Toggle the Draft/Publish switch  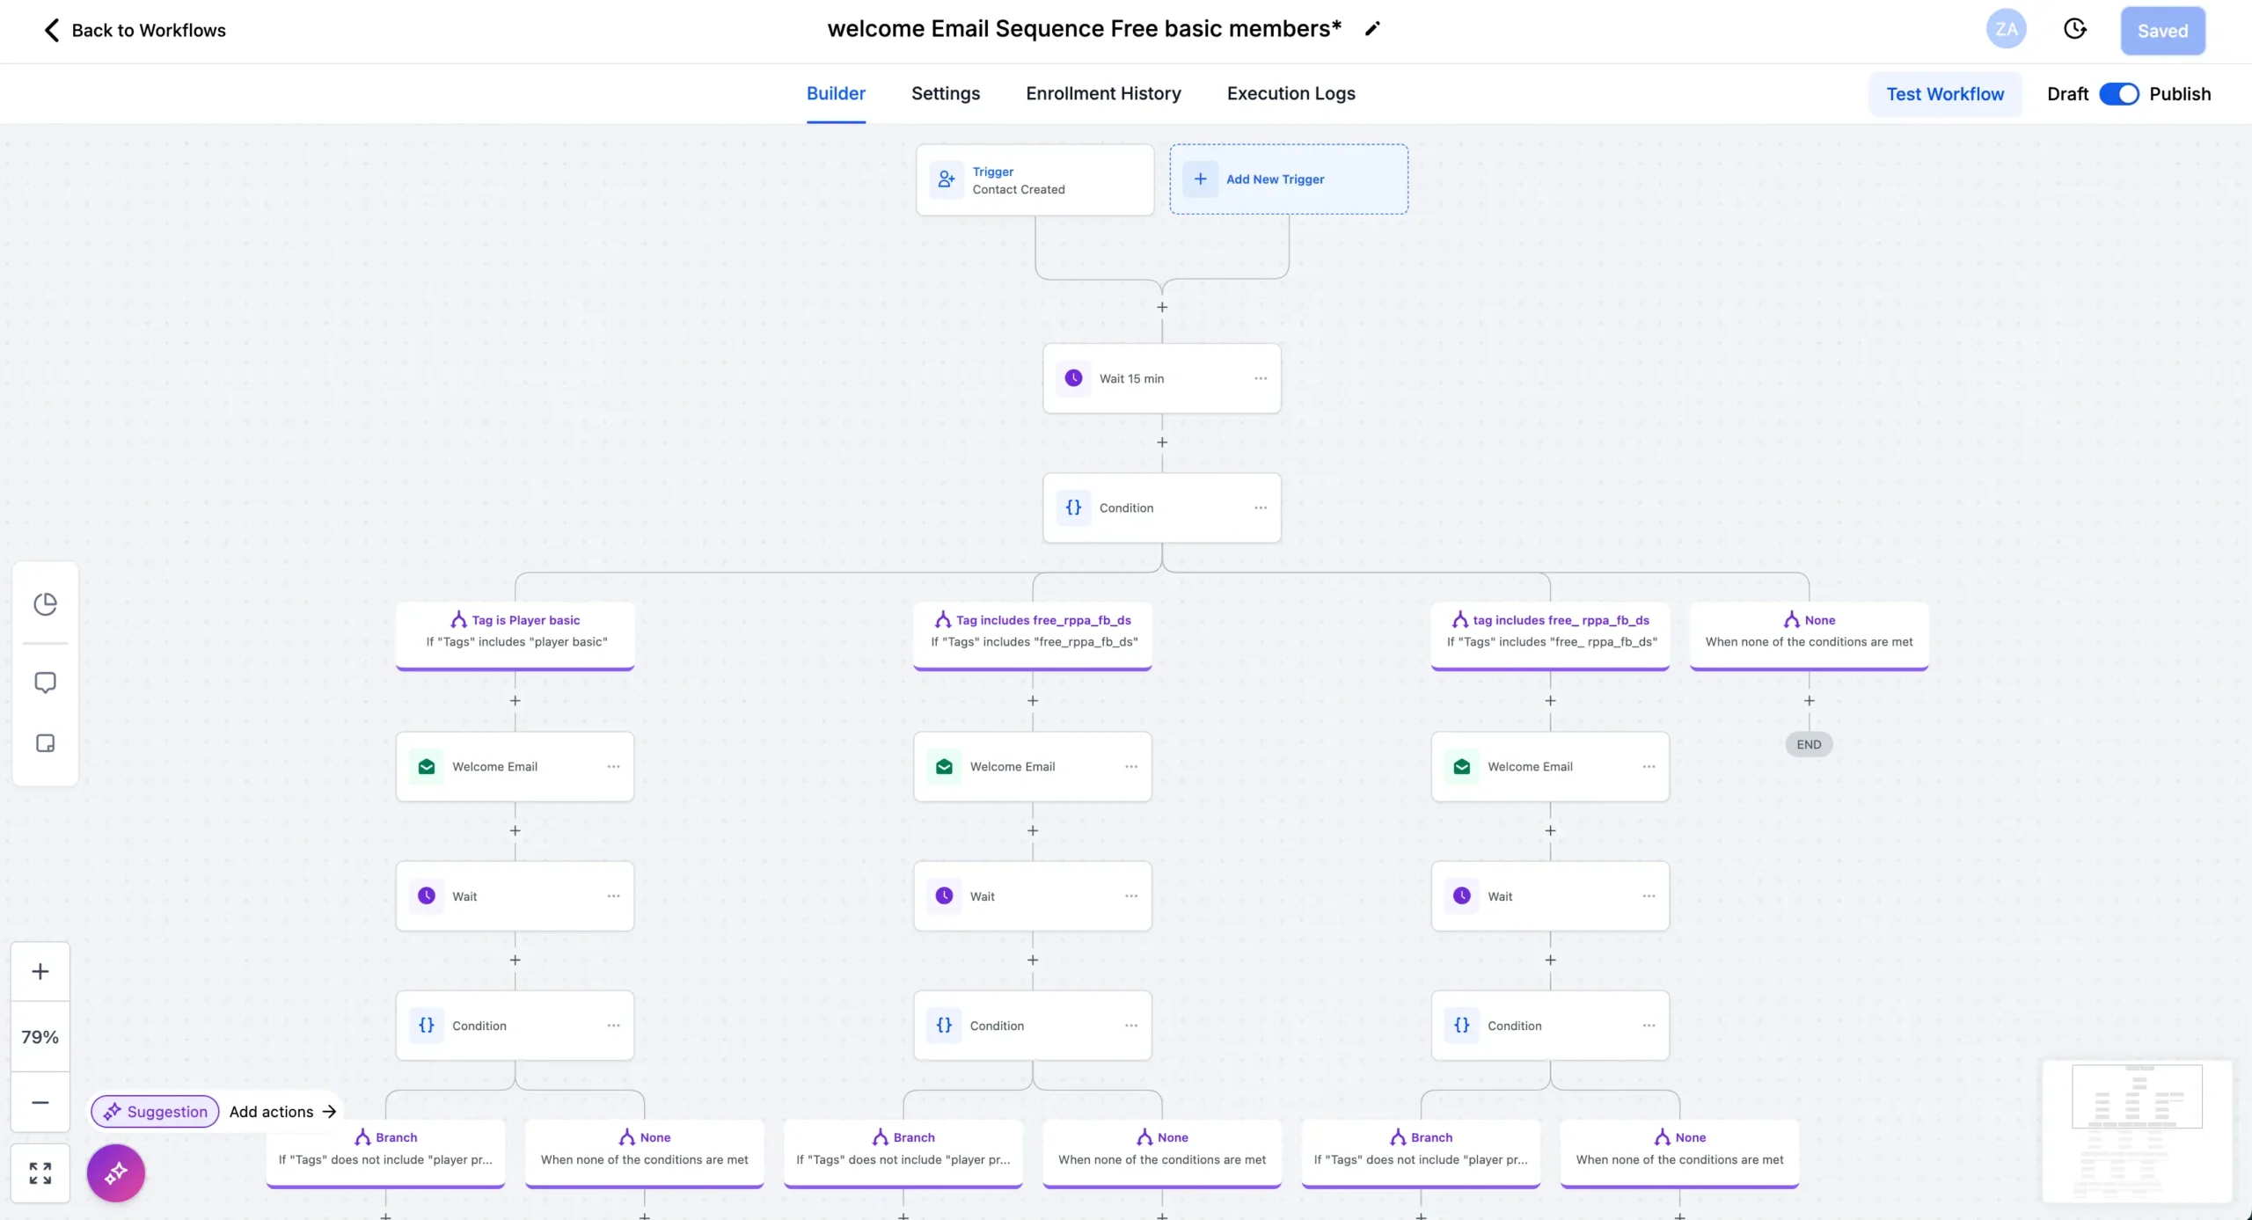2118,94
